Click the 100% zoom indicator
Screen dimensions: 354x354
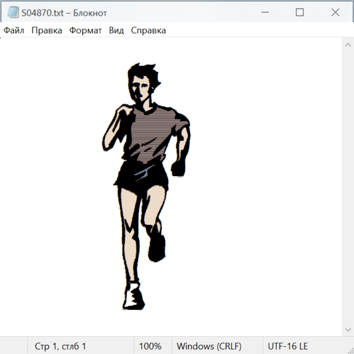150,347
